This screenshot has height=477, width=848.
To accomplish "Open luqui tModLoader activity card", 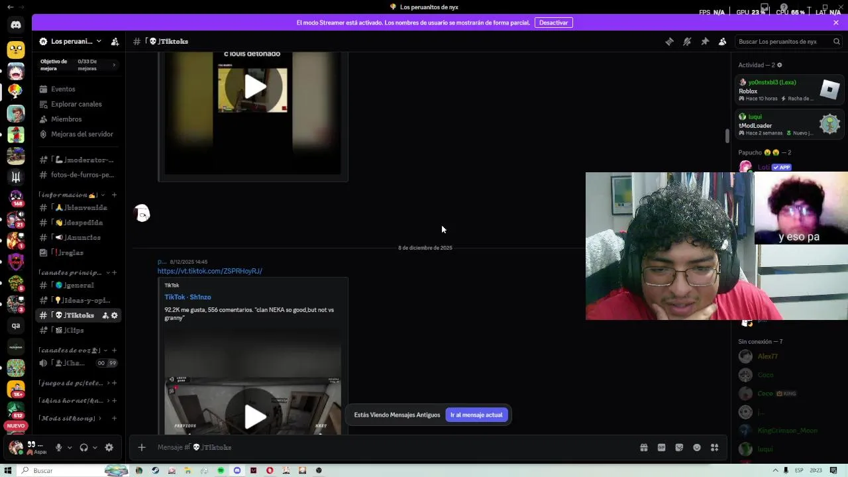I will [x=790, y=125].
